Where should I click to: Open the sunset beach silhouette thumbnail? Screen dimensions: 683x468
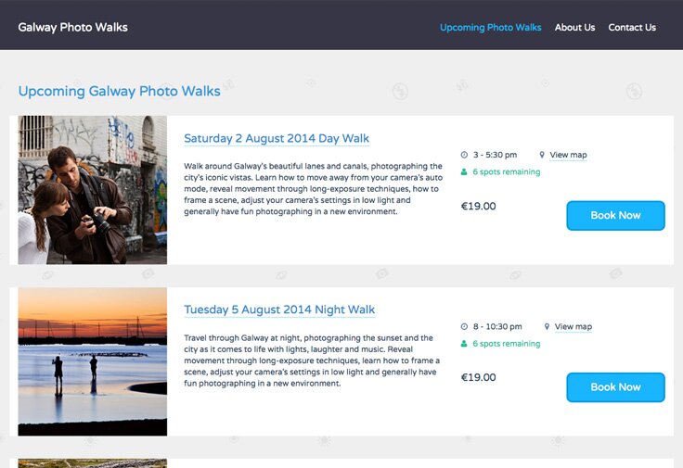pos(93,361)
